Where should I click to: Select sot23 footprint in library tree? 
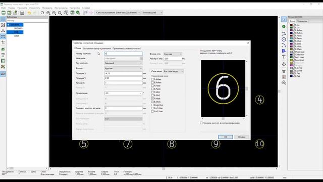(17, 36)
